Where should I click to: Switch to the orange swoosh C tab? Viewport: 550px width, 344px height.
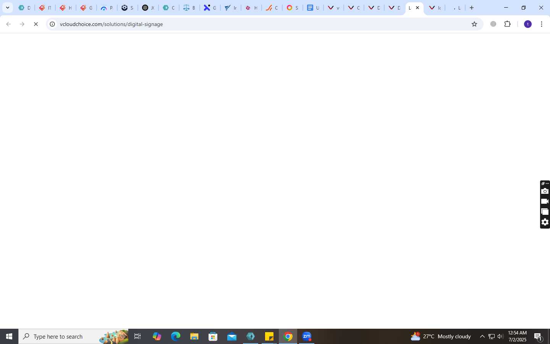[272, 8]
